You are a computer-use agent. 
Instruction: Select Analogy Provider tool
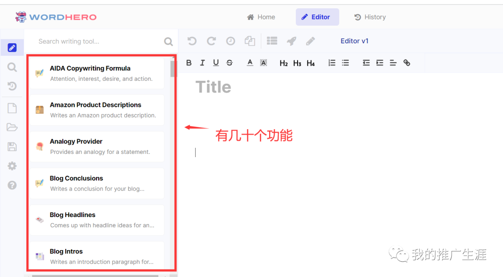pyautogui.click(x=97, y=146)
